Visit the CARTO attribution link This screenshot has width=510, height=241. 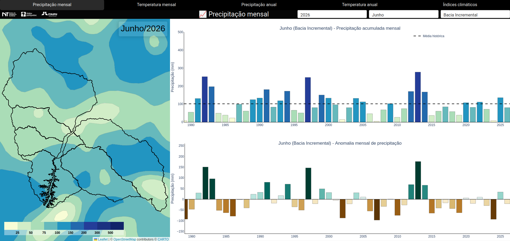163,239
